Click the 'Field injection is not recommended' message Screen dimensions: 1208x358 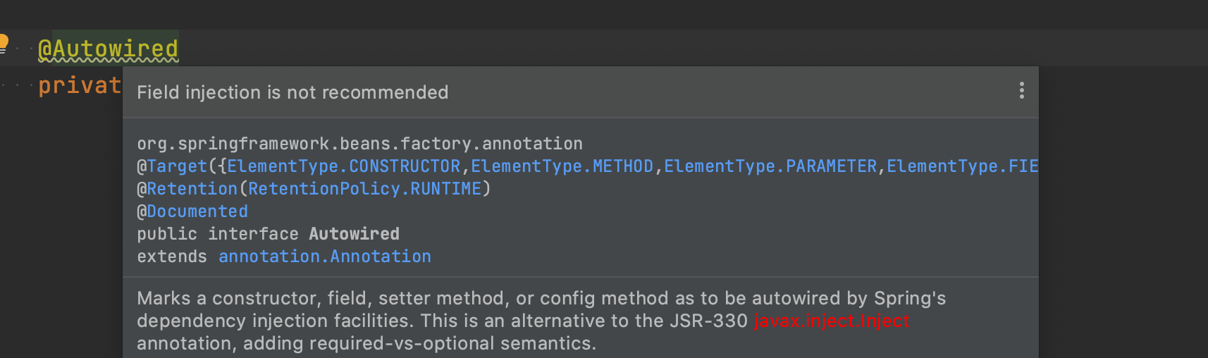point(292,92)
